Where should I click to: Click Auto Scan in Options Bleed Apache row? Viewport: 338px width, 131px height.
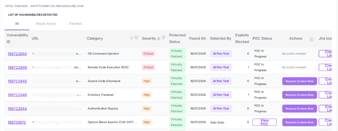click(217, 122)
